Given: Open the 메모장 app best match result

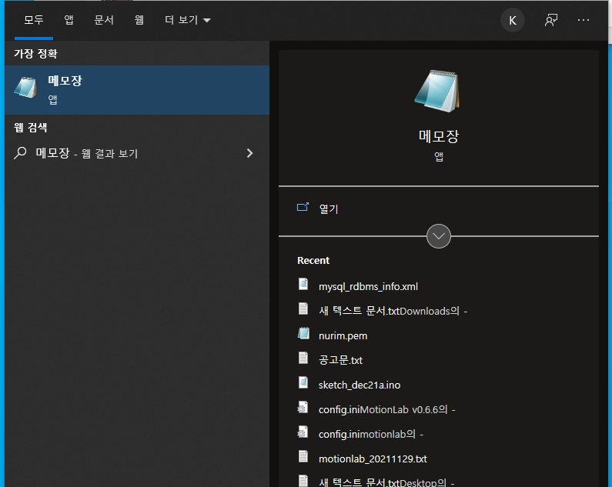Looking at the screenshot, I should point(137,90).
